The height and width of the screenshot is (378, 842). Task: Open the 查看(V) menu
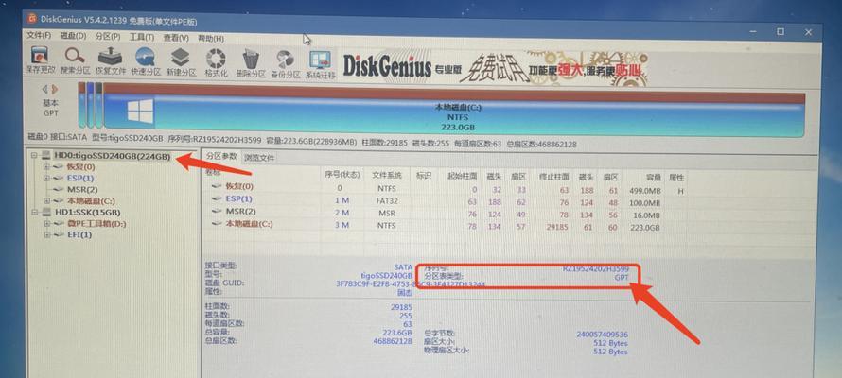176,38
